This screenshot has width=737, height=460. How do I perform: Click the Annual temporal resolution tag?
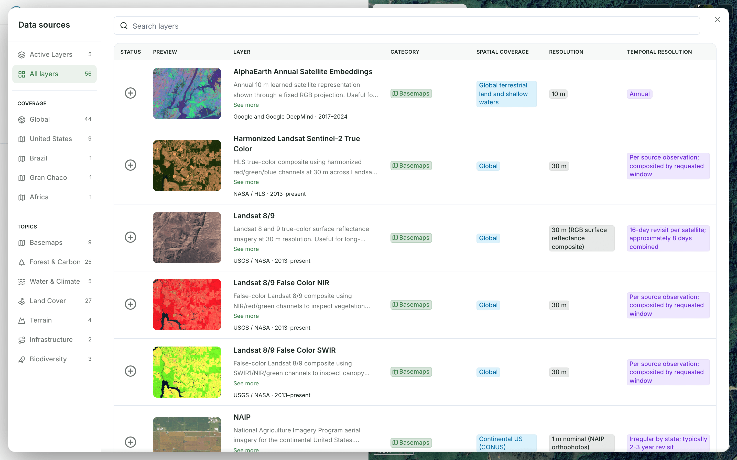tap(639, 94)
